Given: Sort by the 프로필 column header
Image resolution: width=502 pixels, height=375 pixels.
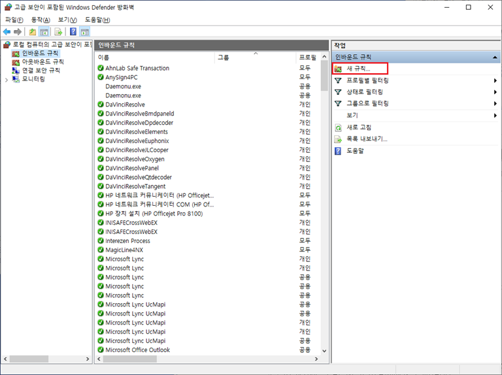Looking at the screenshot, I should [x=308, y=57].
